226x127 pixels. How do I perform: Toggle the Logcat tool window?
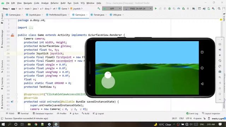click(x=99, y=114)
